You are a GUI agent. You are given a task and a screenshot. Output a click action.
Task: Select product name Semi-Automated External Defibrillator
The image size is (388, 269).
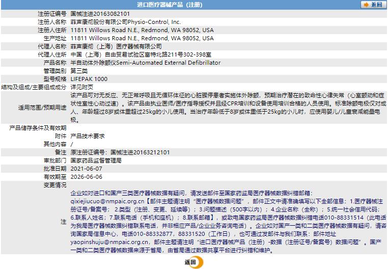point(168,63)
